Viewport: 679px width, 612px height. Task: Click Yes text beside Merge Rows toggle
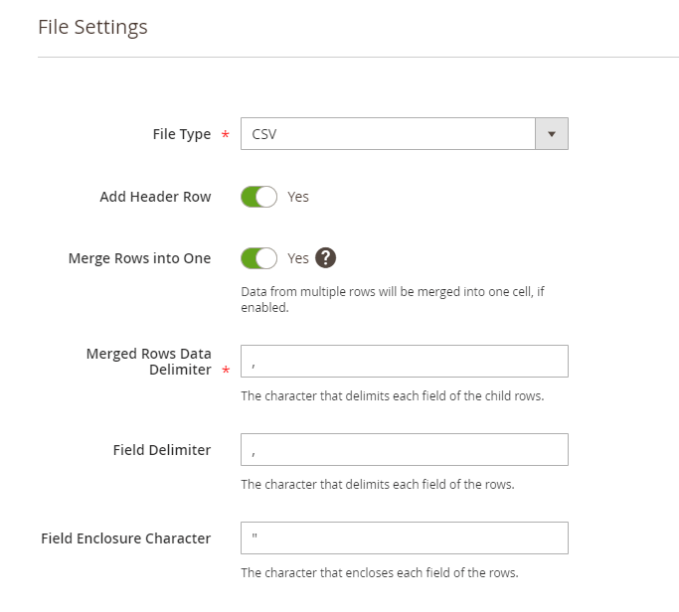point(298,258)
